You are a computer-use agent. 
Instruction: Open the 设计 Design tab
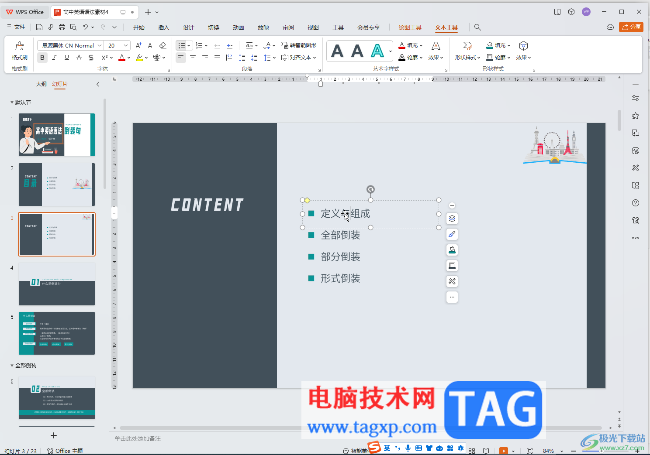click(189, 27)
